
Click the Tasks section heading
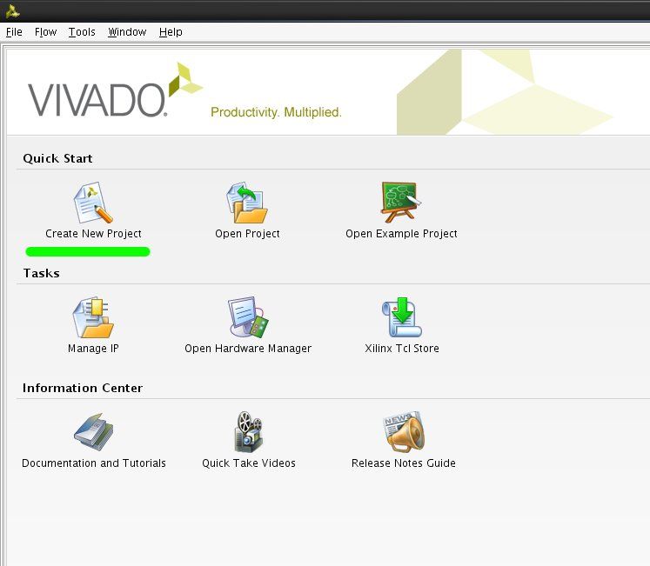tap(42, 274)
